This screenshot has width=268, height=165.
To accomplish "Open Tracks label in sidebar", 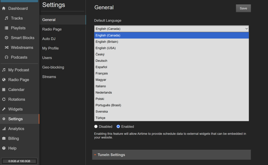I will (17, 18).
